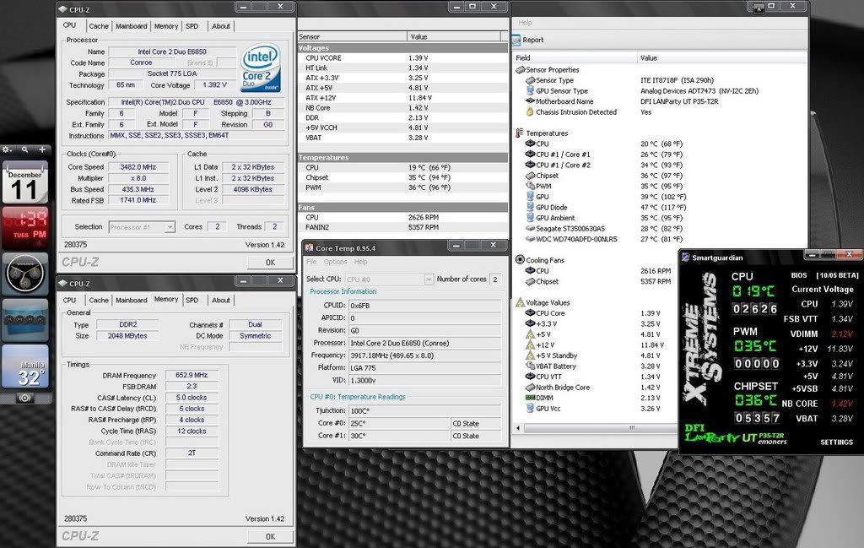Click the Cooling Fans section icon
This screenshot has width=864, height=548.
[x=520, y=260]
